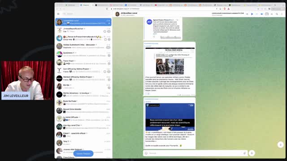Screen dimensions: 287x161
Task: Click the browser back arrow
Action: click(x=57, y=9)
